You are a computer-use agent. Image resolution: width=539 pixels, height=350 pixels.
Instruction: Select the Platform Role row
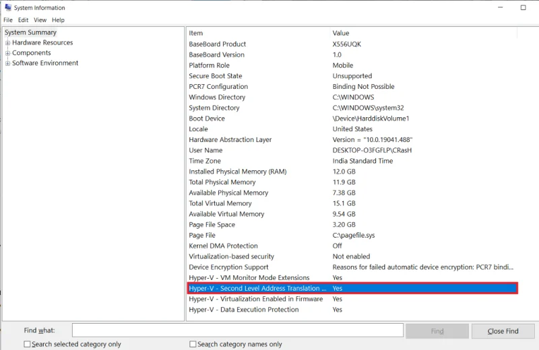(x=352, y=65)
